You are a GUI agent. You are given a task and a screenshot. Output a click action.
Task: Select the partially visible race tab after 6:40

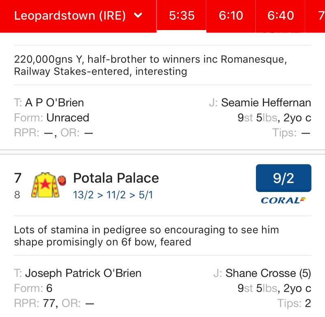(x=320, y=16)
